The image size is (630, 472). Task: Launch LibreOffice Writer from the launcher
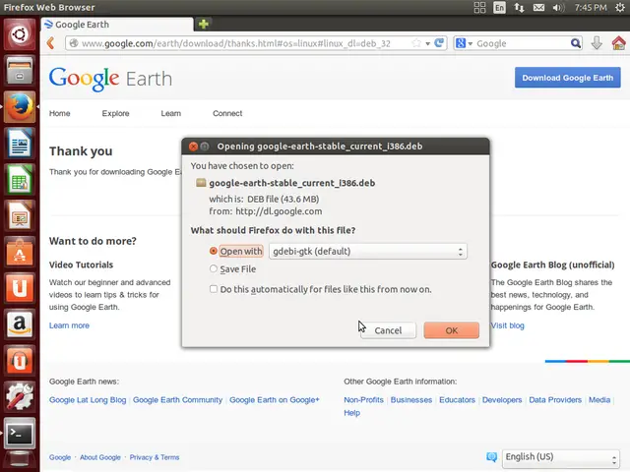click(x=20, y=143)
